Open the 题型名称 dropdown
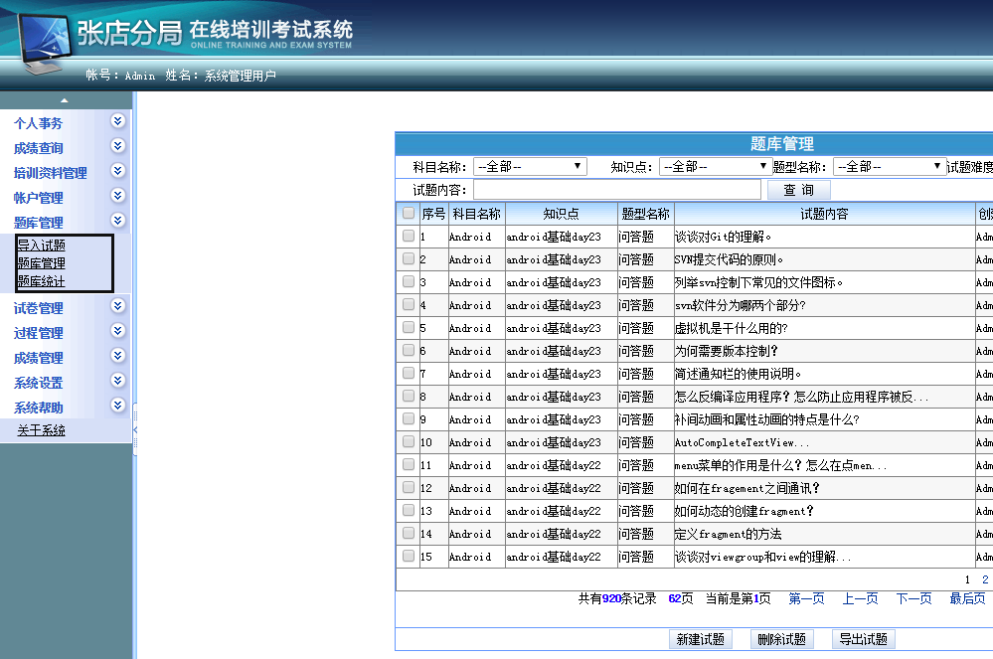Image resolution: width=993 pixels, height=659 pixels. (889, 167)
